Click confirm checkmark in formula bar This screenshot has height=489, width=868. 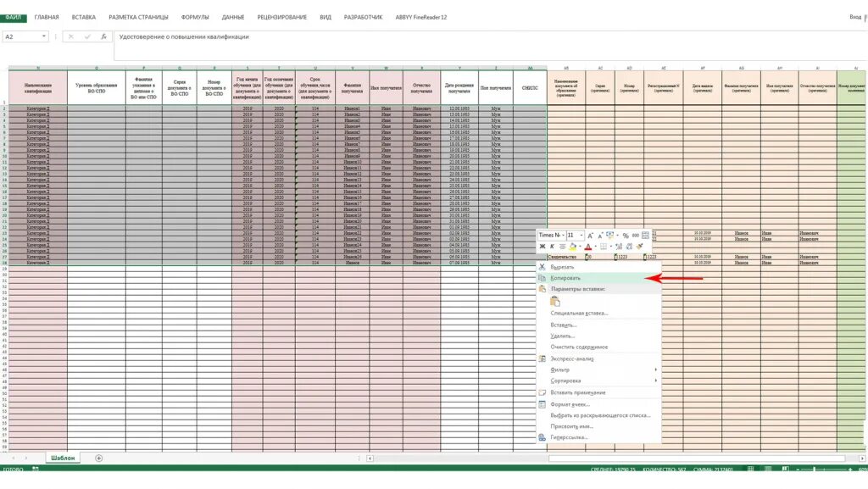87,36
